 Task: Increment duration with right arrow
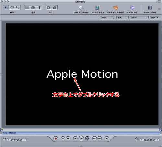pyautogui.click(x=158, y=140)
